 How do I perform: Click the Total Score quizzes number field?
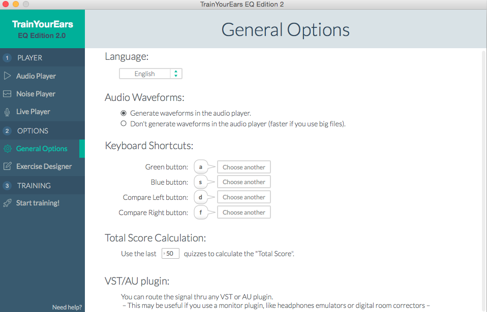pyautogui.click(x=170, y=253)
